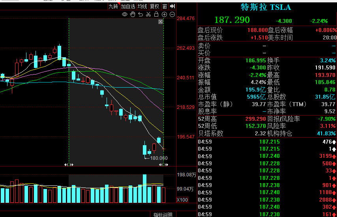Click the 开盘 value 186.995
The width and height of the screenshot is (337, 217).
click(256, 60)
